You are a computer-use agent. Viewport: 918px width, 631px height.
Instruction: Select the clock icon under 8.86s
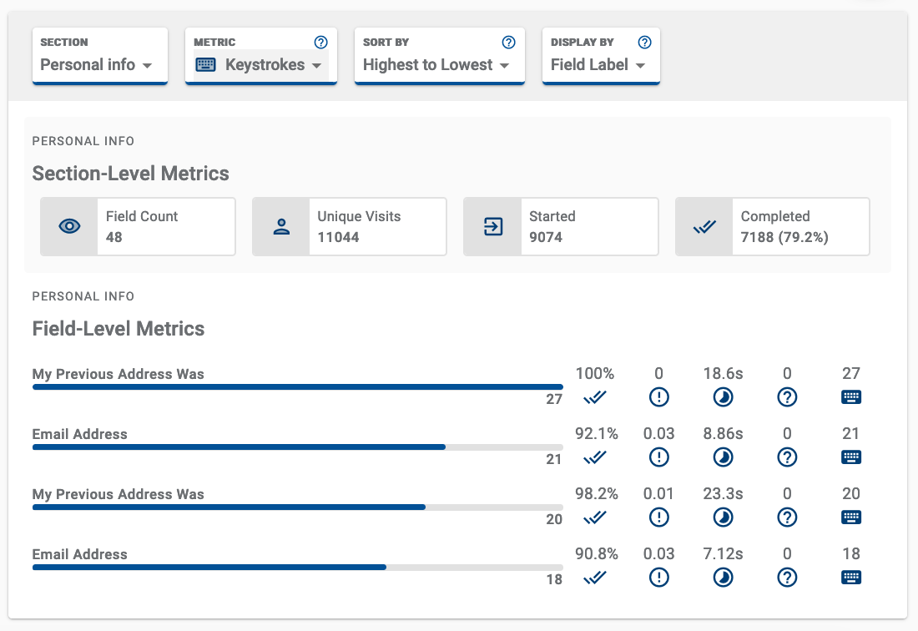pyautogui.click(x=723, y=457)
